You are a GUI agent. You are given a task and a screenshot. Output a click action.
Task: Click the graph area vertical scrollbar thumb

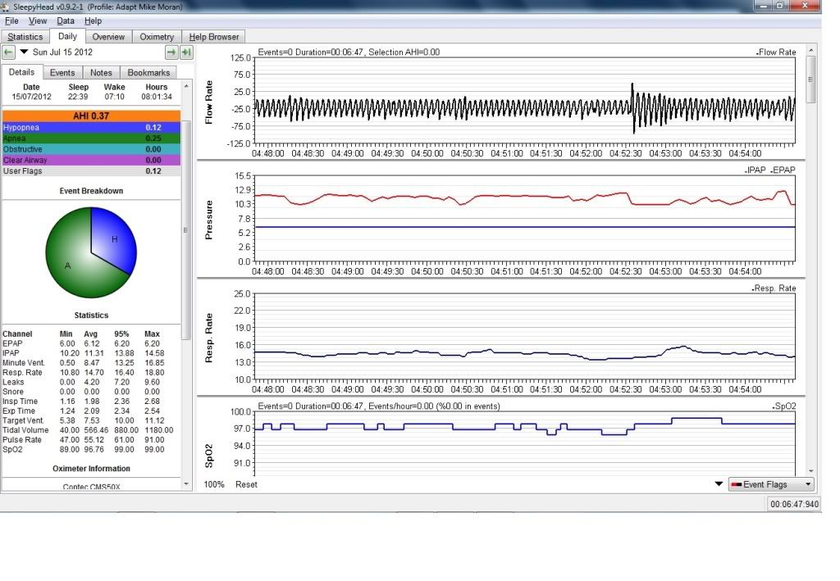tap(811, 79)
